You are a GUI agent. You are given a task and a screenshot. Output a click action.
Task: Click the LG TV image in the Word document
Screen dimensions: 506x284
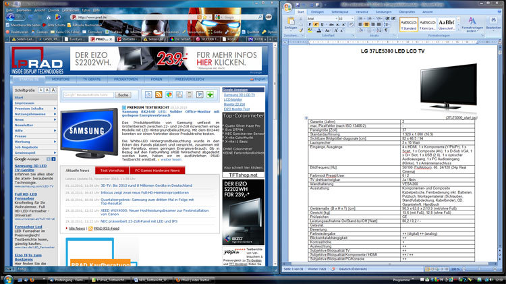click(x=448, y=87)
